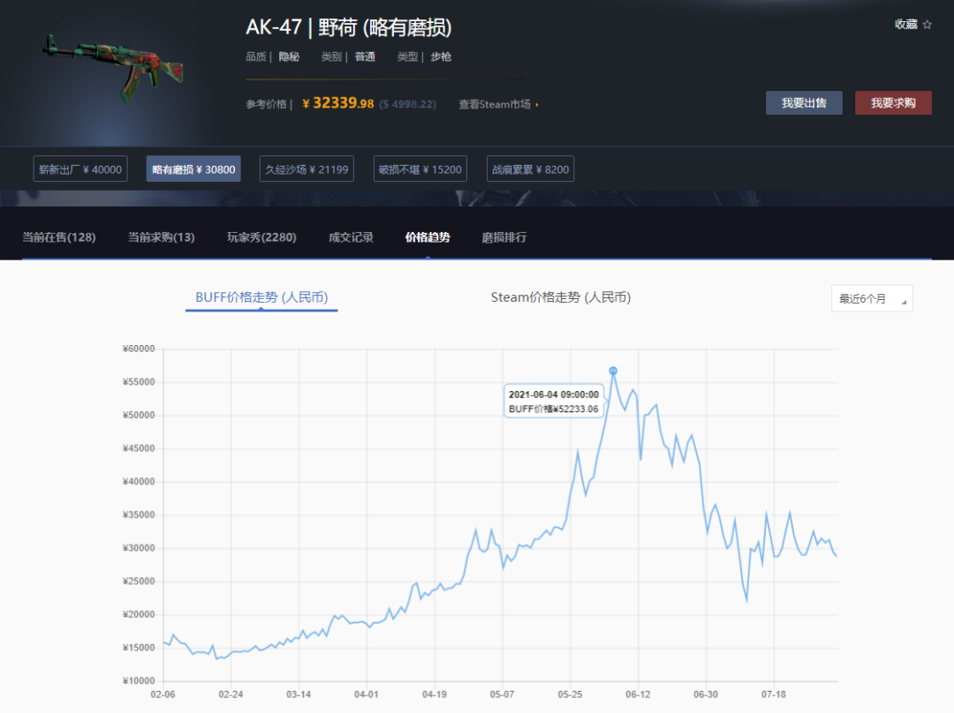The width and height of the screenshot is (954, 713).
Task: Switch to the 成交记录 tab
Action: [350, 236]
